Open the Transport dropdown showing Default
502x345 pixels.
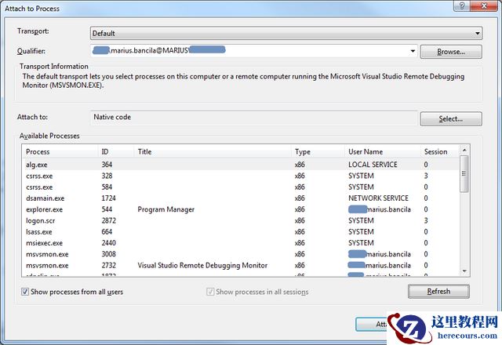tap(286, 33)
